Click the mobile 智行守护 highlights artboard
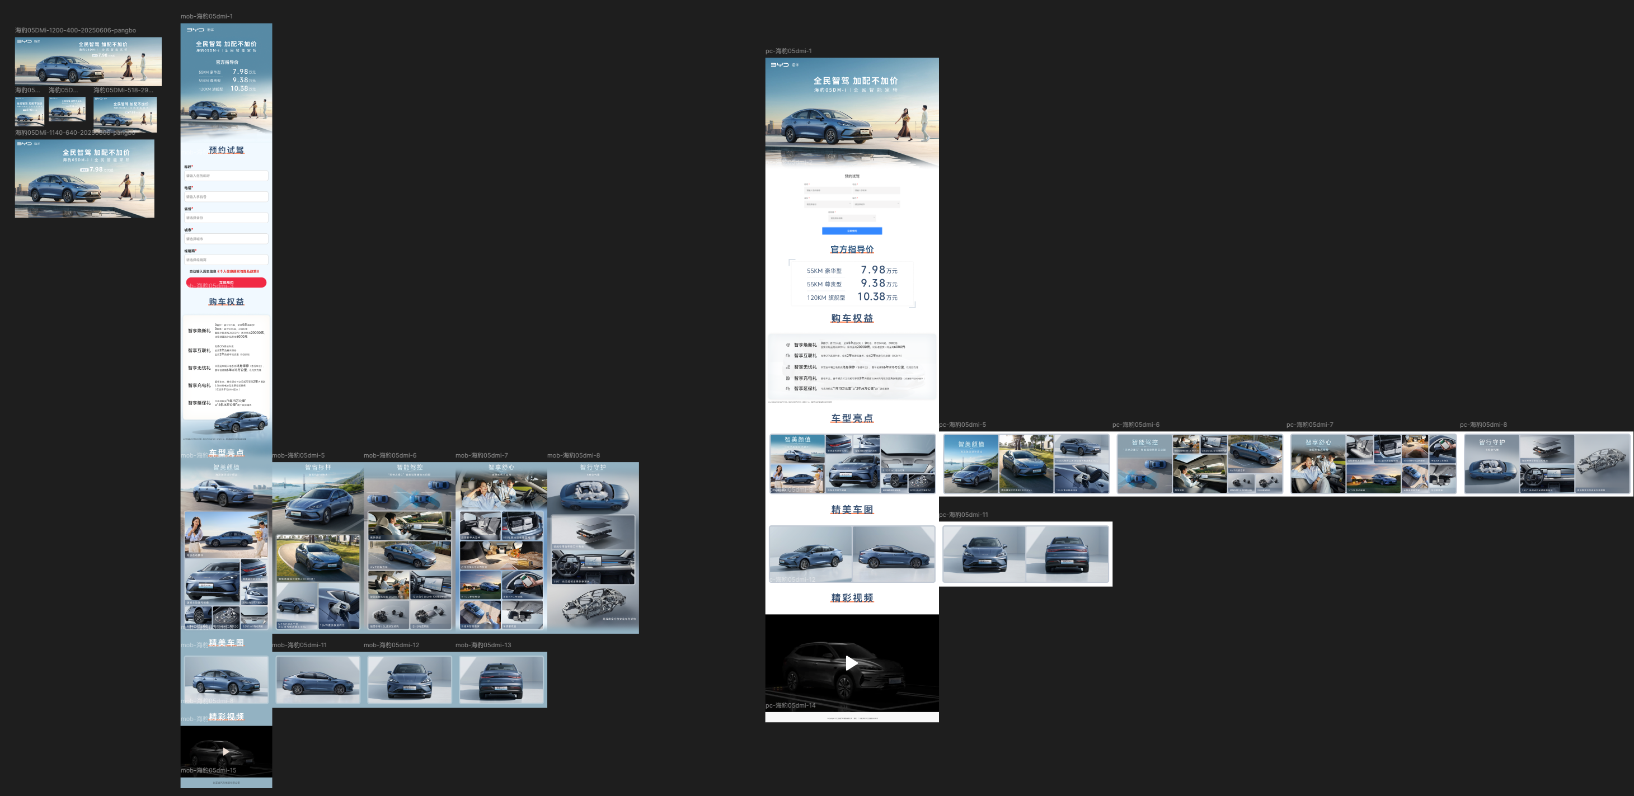The height and width of the screenshot is (796, 1634). [x=593, y=548]
